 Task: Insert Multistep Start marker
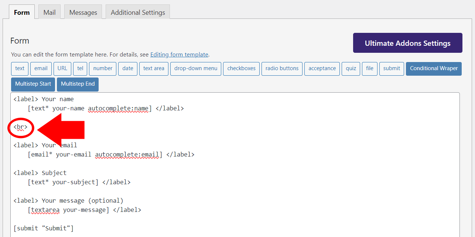pyautogui.click(x=33, y=84)
